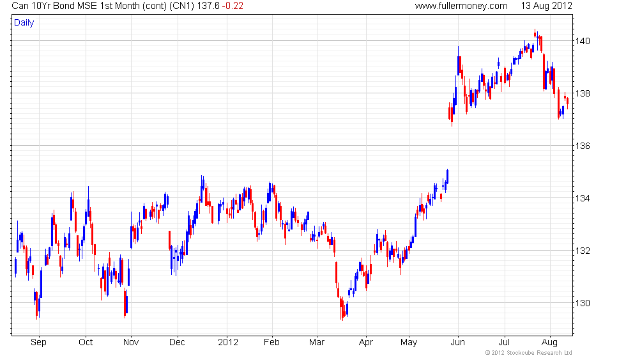Click the '132' price axis label
Screen dimensions: 626x358
(583, 251)
